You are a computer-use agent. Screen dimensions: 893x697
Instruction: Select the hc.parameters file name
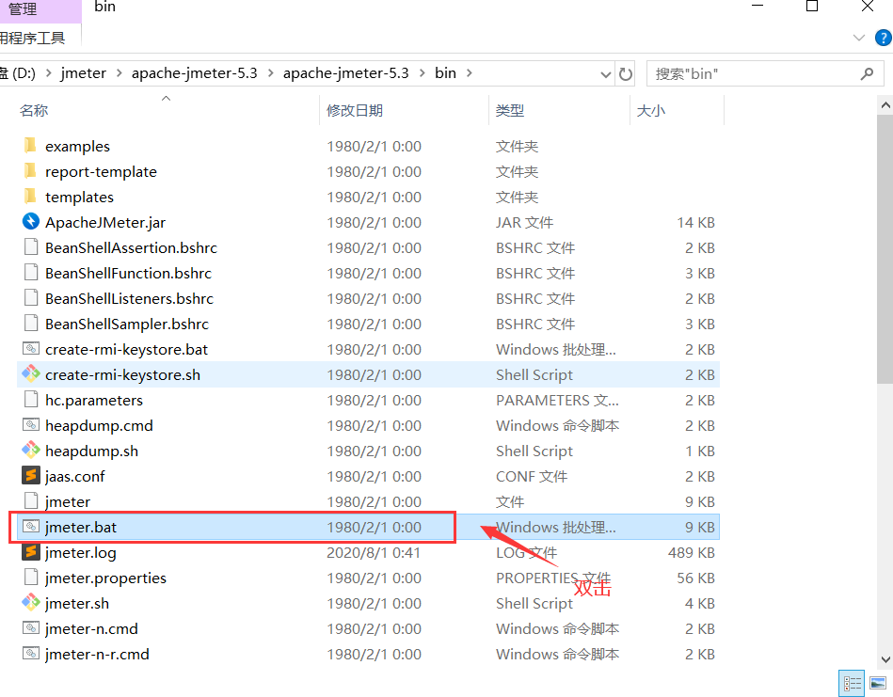pos(94,401)
